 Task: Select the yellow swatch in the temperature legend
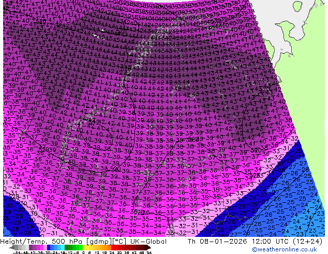click(x=88, y=247)
